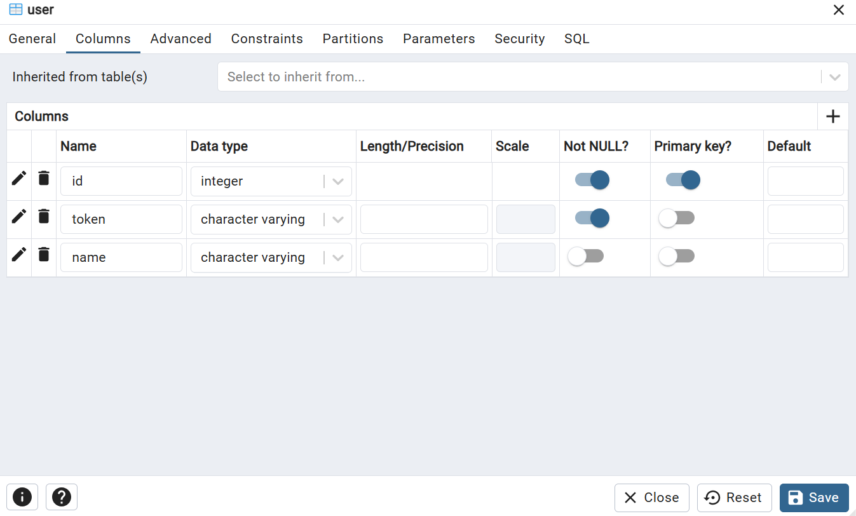The height and width of the screenshot is (516, 856).
Task: Open the help question mark icon
Action: click(62, 497)
